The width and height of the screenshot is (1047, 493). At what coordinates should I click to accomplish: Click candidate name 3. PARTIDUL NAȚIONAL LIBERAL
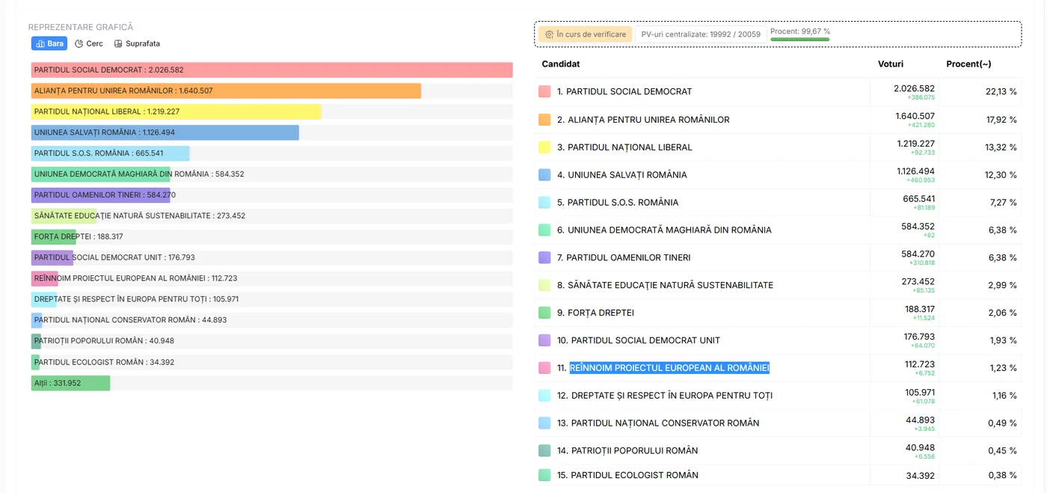tap(624, 147)
